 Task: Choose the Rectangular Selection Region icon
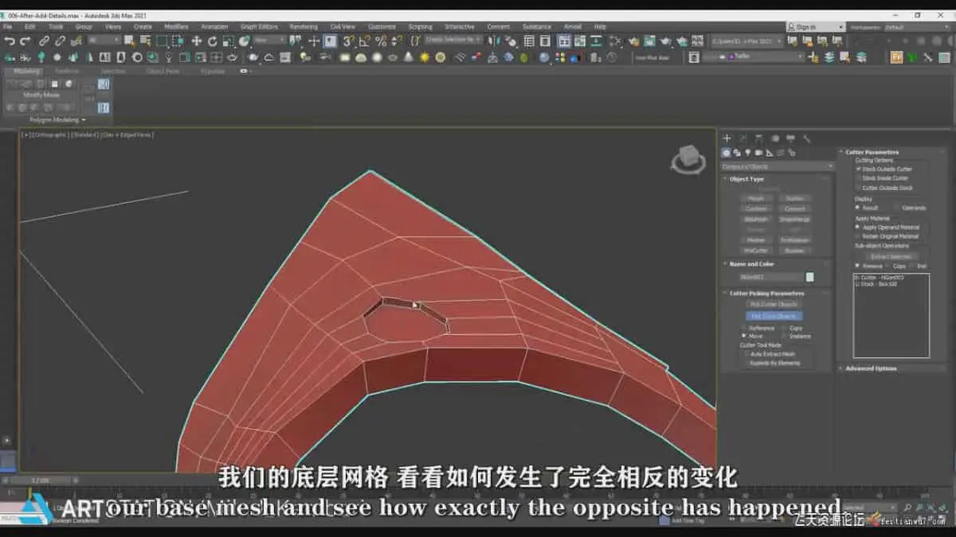(163, 41)
